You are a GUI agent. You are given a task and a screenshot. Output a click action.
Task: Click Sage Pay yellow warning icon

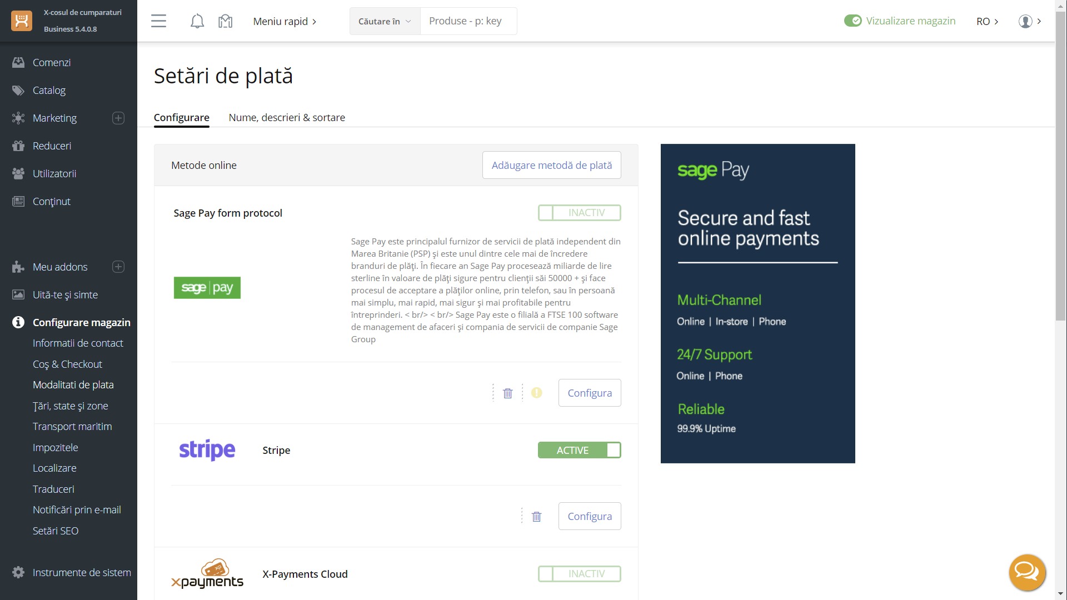click(x=536, y=393)
